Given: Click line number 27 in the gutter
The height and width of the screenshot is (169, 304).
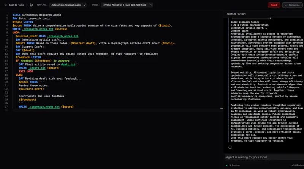Looking at the screenshot, I should 6,107.
